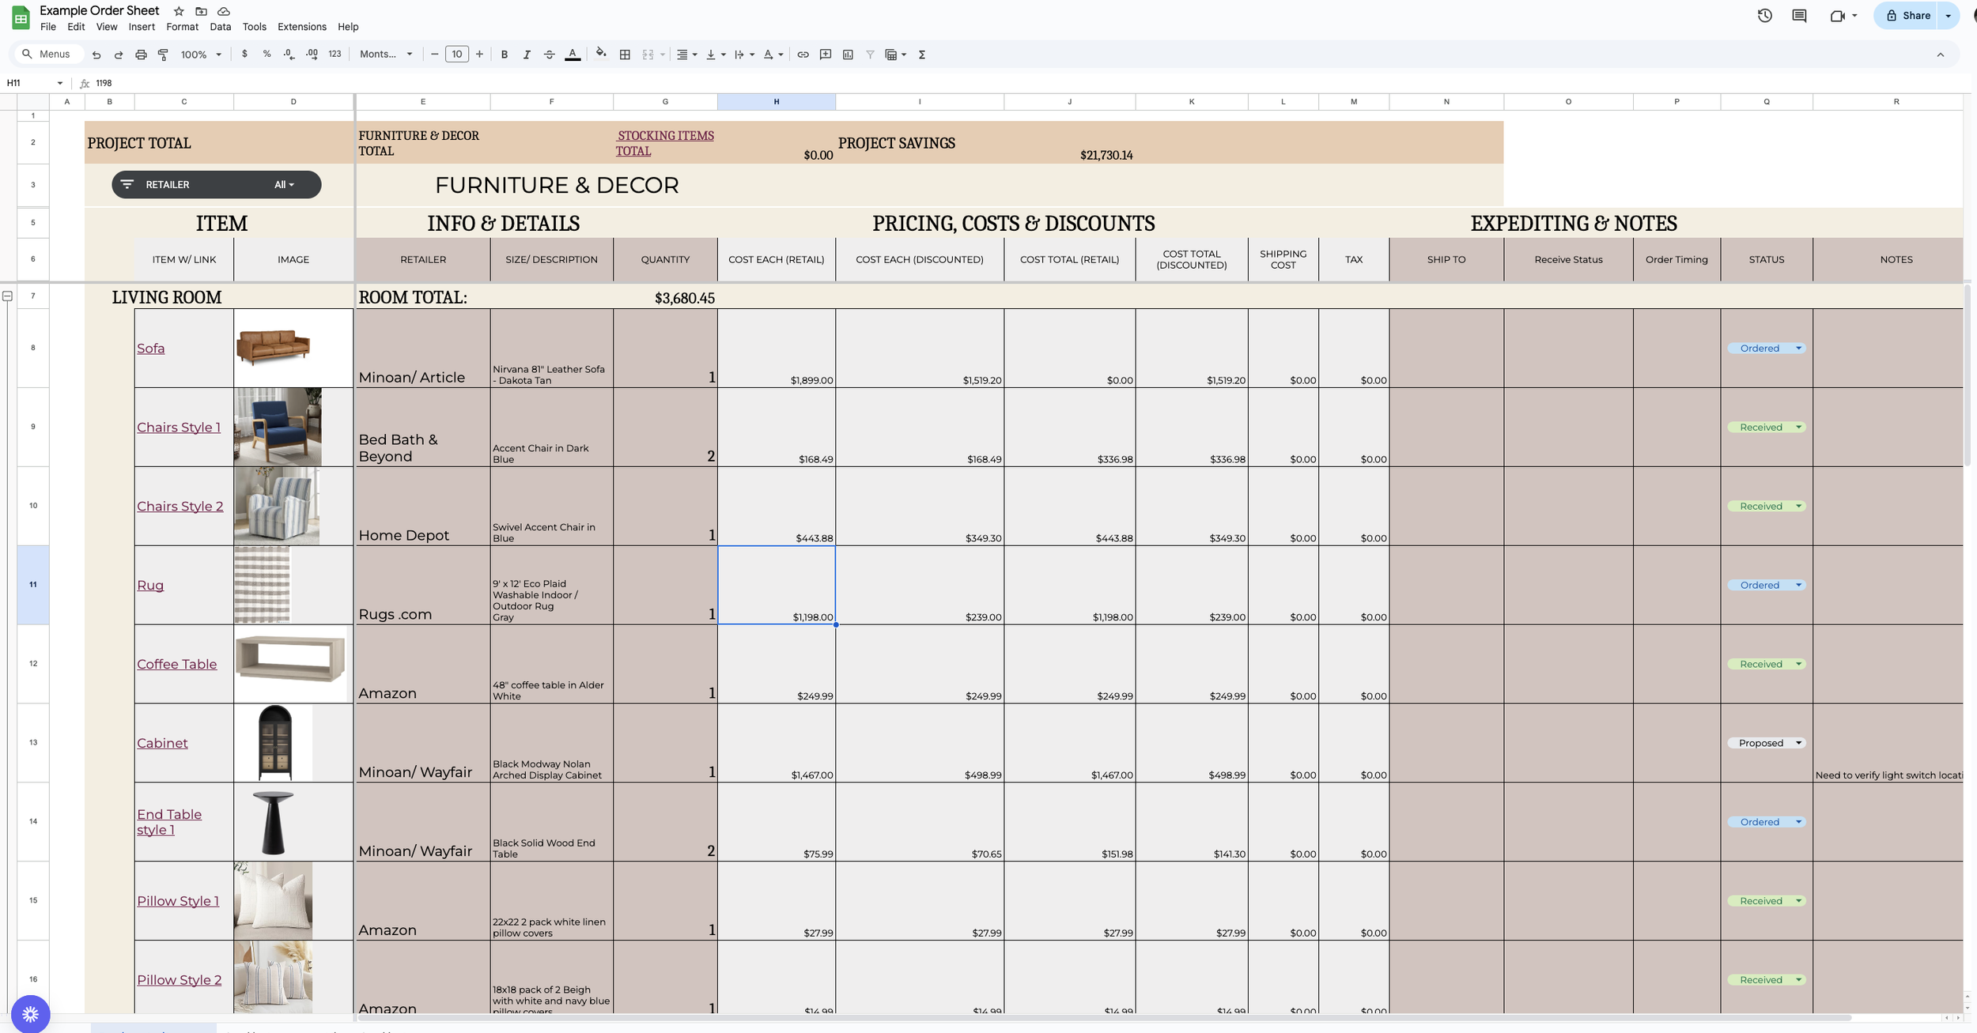Click the insert link icon
Image resolution: width=1977 pixels, height=1033 pixels.
tap(803, 55)
